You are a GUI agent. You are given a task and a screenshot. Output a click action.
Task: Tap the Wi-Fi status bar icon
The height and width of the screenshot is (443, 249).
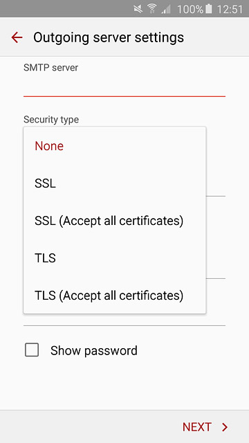click(152, 9)
